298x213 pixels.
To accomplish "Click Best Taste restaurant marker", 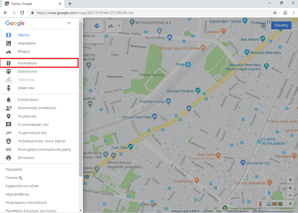I will tap(218, 155).
